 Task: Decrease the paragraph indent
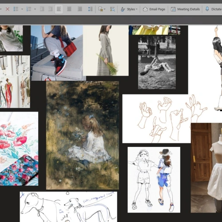coord(42,9)
